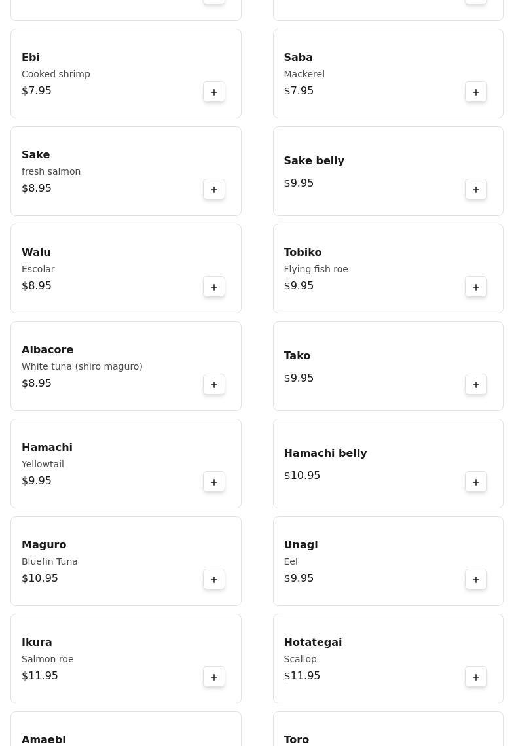Add Albacore white tuna to order
Screen dimensions: 514x746
coord(214,385)
